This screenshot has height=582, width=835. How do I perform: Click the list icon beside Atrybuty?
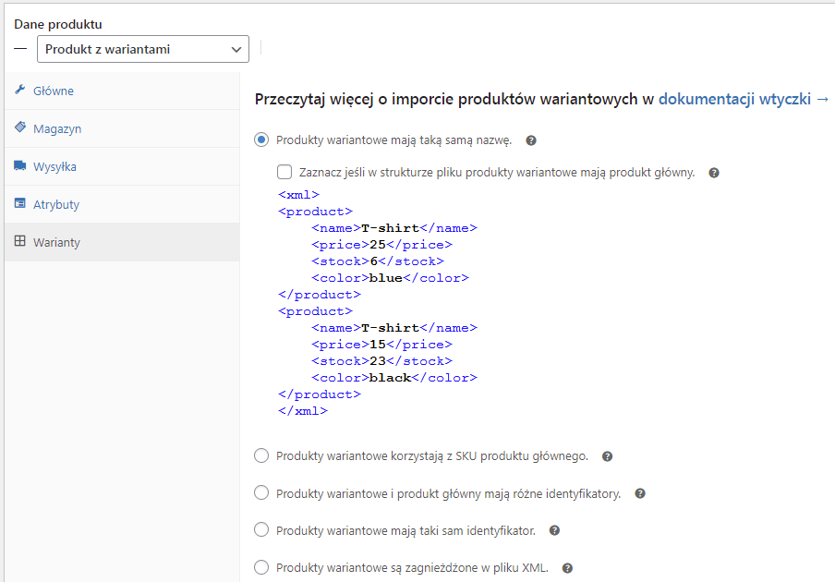[19, 203]
